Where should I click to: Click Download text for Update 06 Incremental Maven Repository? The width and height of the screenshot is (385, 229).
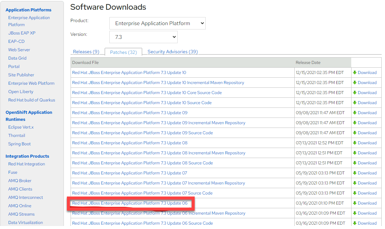[367, 213]
